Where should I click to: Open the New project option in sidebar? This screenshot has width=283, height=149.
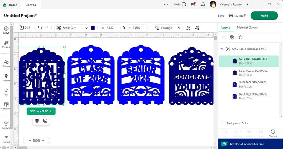(x=6, y=30)
